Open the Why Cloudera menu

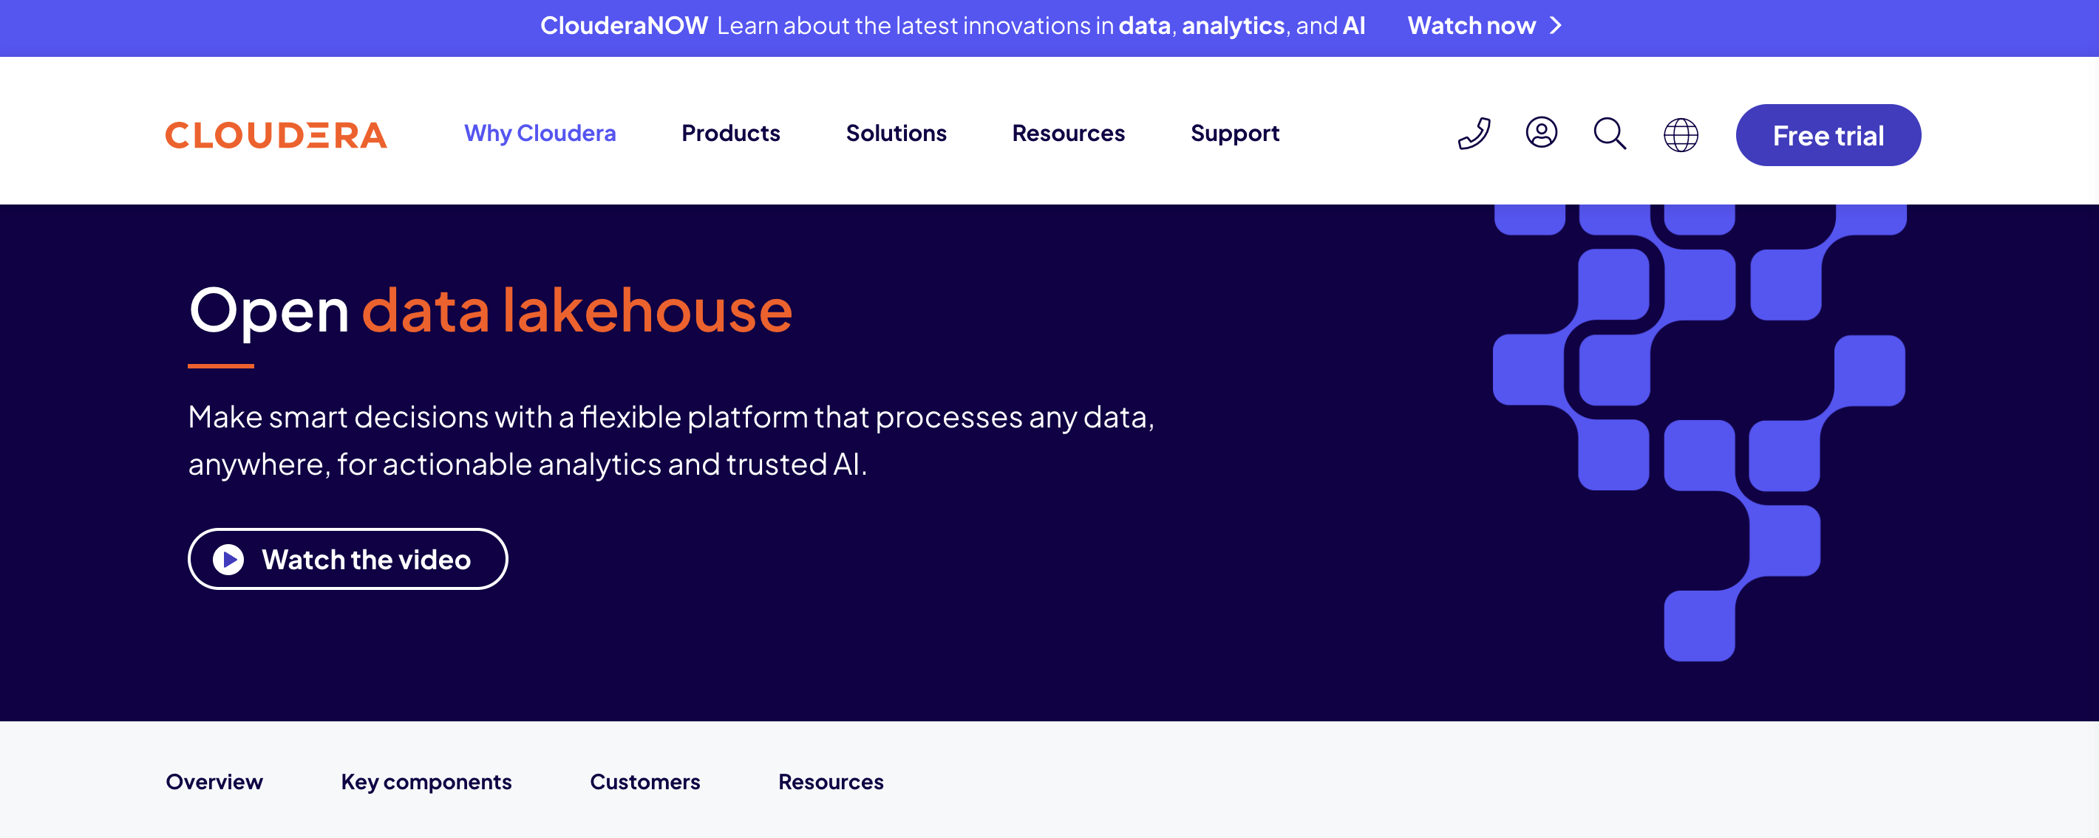pos(540,134)
